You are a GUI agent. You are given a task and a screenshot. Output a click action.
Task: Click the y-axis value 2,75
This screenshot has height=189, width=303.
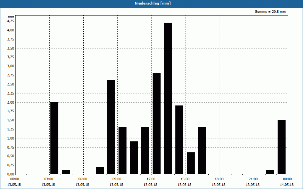click(x=11, y=75)
